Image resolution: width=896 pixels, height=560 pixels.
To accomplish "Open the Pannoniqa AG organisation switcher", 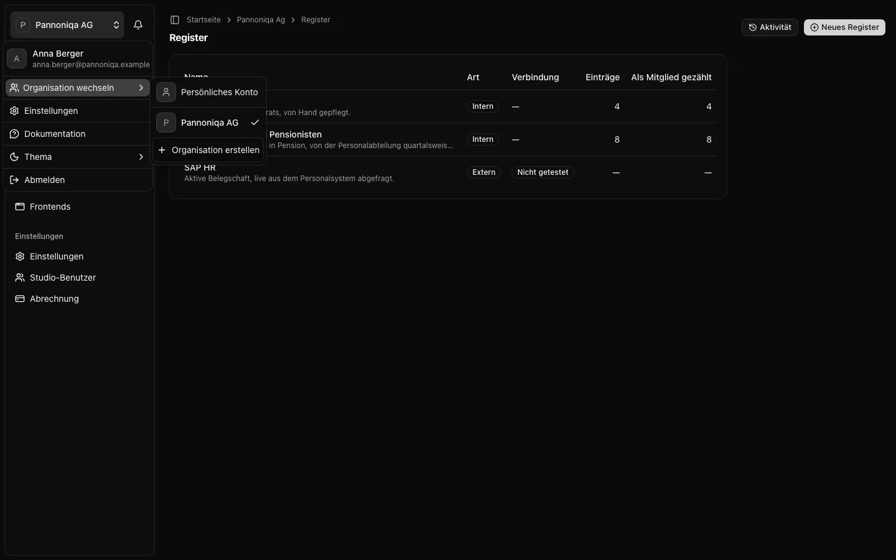I will coord(67,25).
